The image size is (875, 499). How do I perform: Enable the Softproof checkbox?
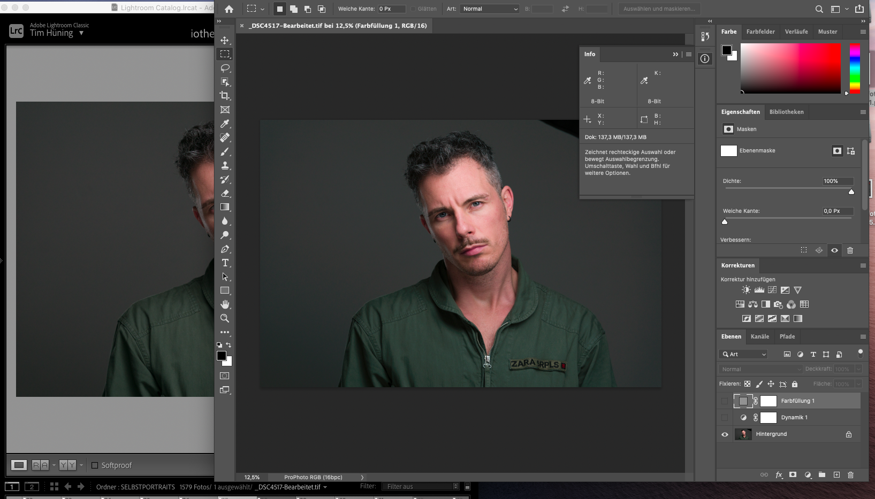[95, 465]
